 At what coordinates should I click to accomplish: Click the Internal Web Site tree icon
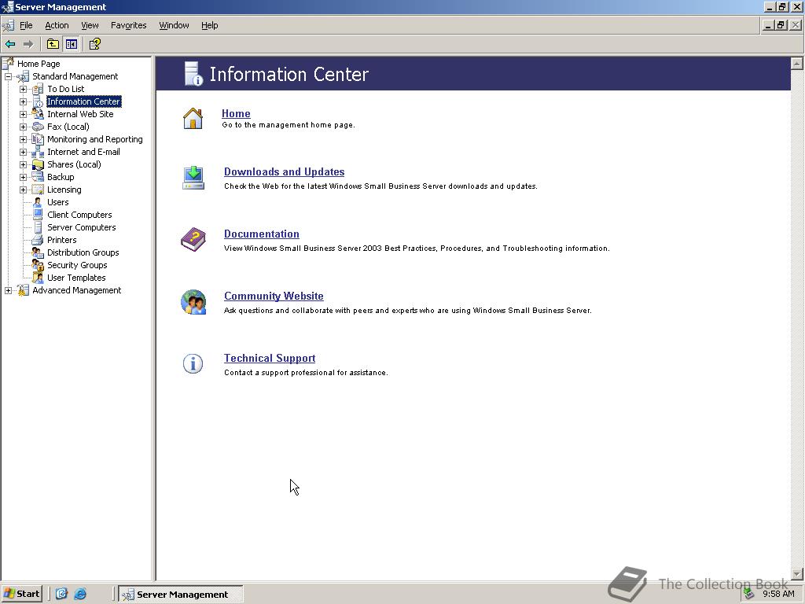click(x=38, y=114)
